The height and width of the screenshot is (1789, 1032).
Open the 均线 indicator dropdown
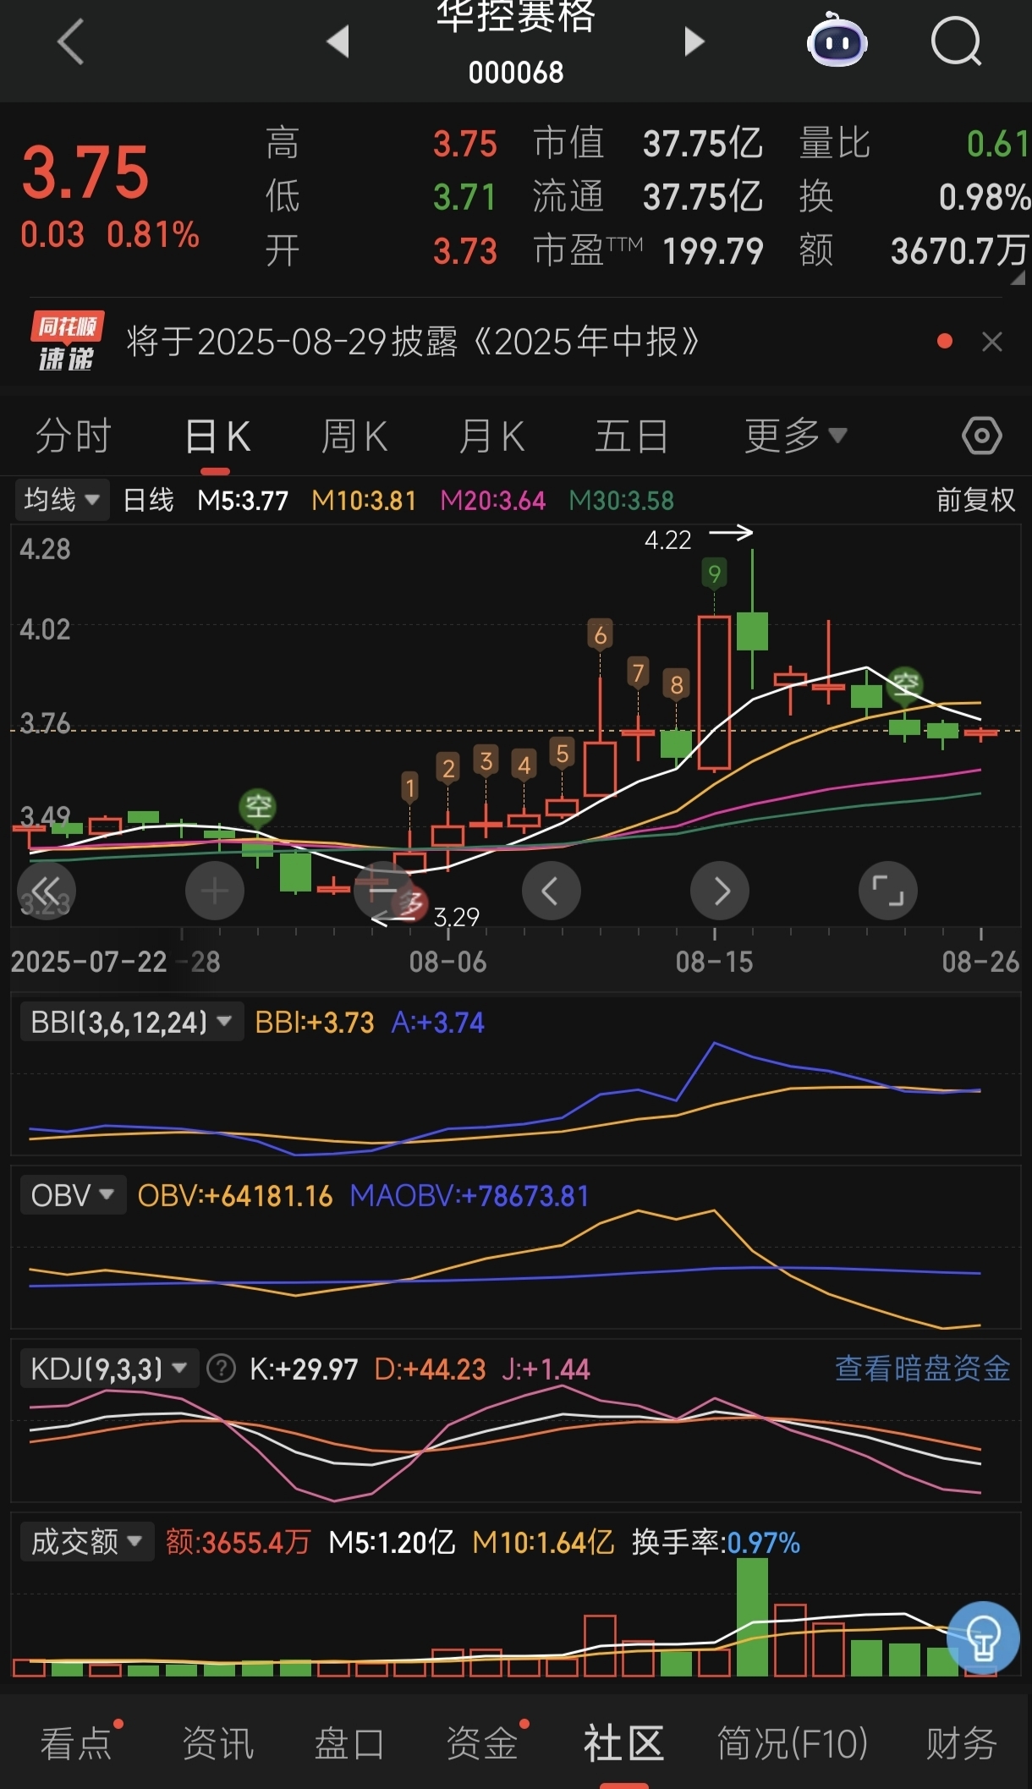pyautogui.click(x=62, y=500)
